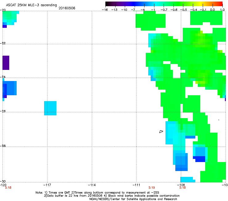Click the -28 latitude axis label
This screenshot has width=228, height=201.
3,146
